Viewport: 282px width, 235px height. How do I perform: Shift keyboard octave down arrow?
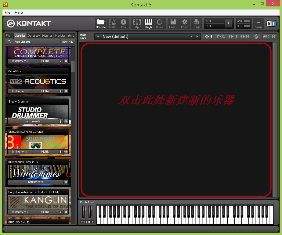(81, 222)
